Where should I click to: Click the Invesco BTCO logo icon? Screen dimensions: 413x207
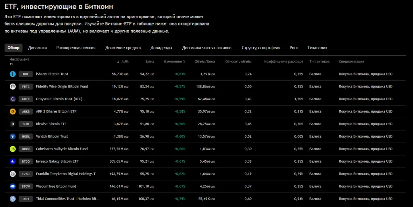[x=13, y=161]
